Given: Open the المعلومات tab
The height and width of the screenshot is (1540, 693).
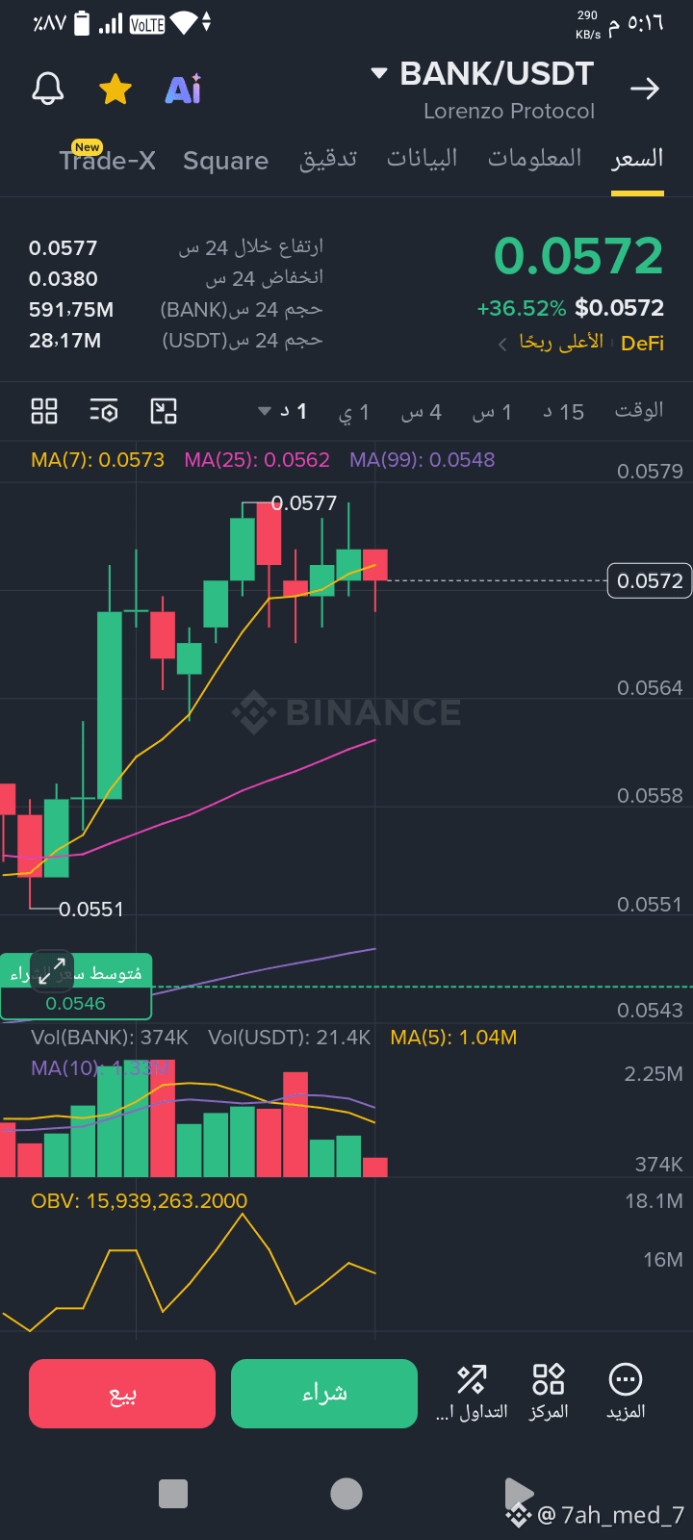Looking at the screenshot, I should pos(534,158).
